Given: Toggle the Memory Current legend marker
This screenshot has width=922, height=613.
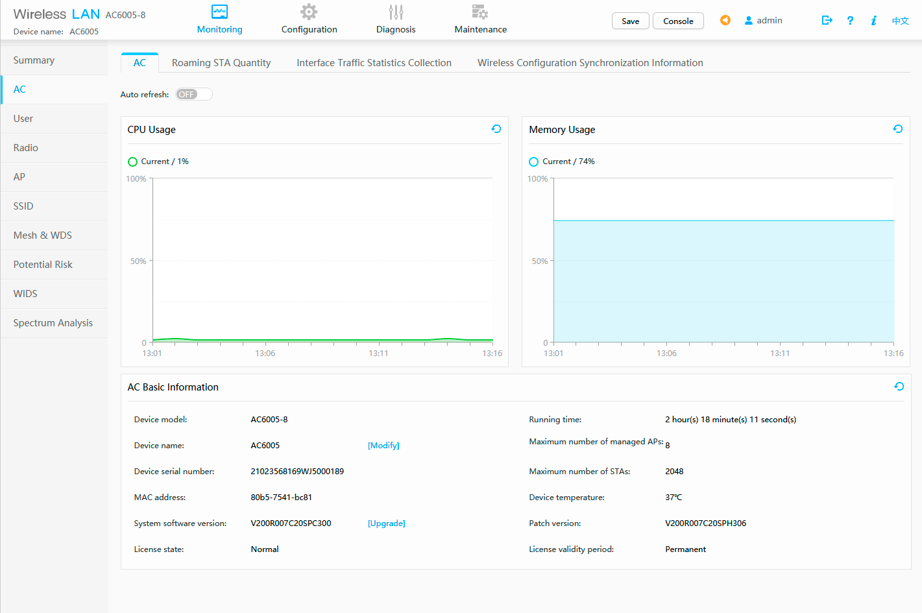Looking at the screenshot, I should coord(534,162).
